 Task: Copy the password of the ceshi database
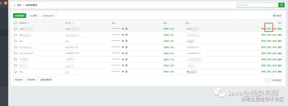click(x=126, y=29)
